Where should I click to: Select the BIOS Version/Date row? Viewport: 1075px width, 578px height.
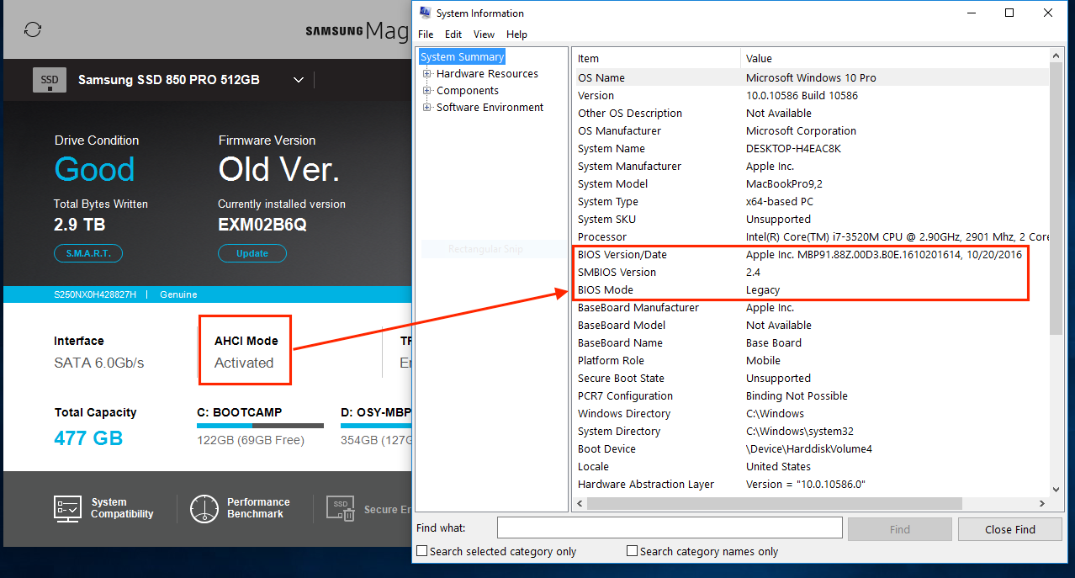point(811,254)
